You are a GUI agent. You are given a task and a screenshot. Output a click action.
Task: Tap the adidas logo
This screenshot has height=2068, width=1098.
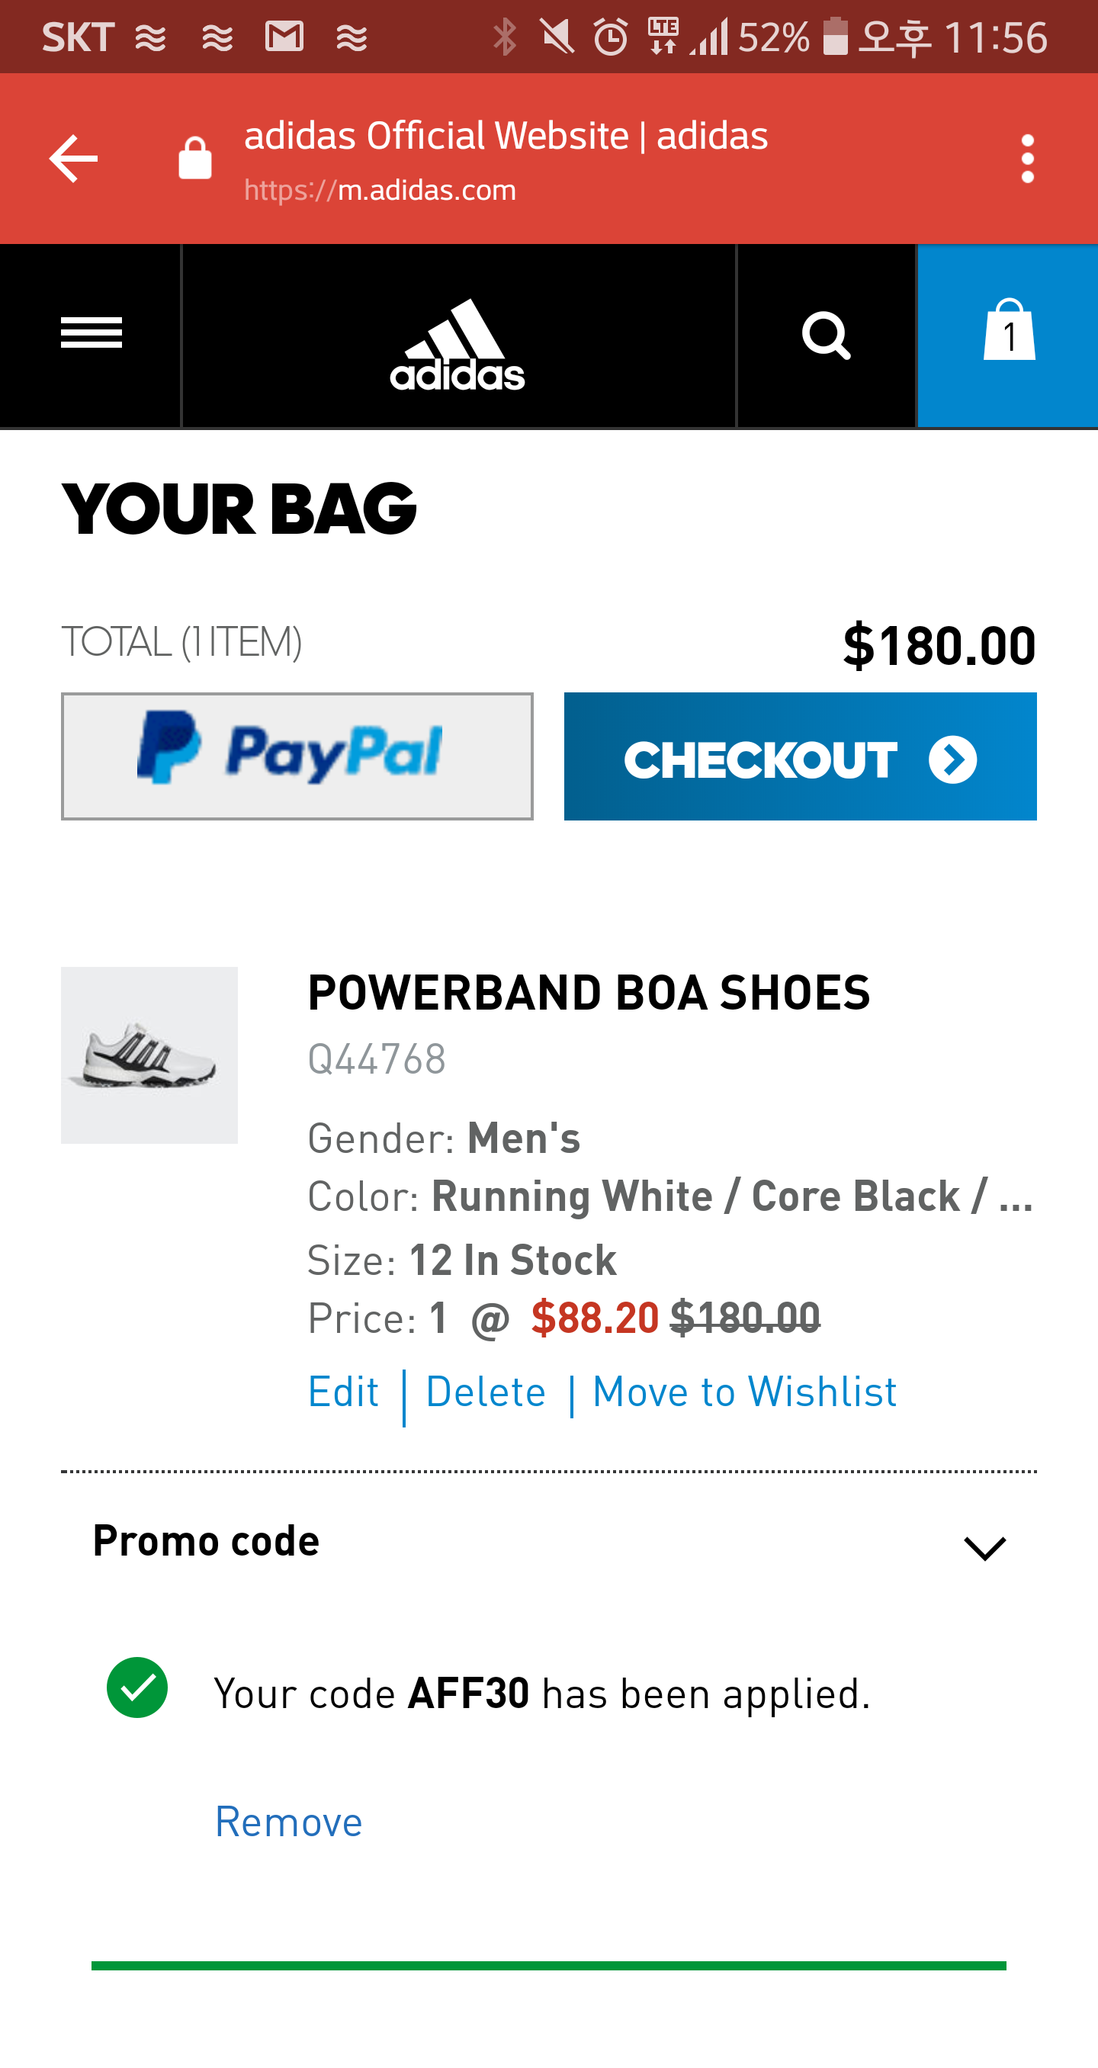click(457, 344)
